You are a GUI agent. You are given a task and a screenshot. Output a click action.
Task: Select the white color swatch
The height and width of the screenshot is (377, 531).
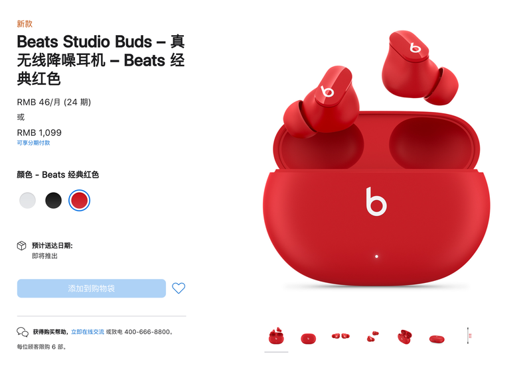coord(27,200)
